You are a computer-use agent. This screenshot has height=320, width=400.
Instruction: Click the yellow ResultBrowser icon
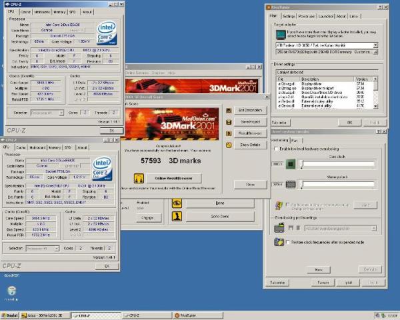(x=229, y=133)
